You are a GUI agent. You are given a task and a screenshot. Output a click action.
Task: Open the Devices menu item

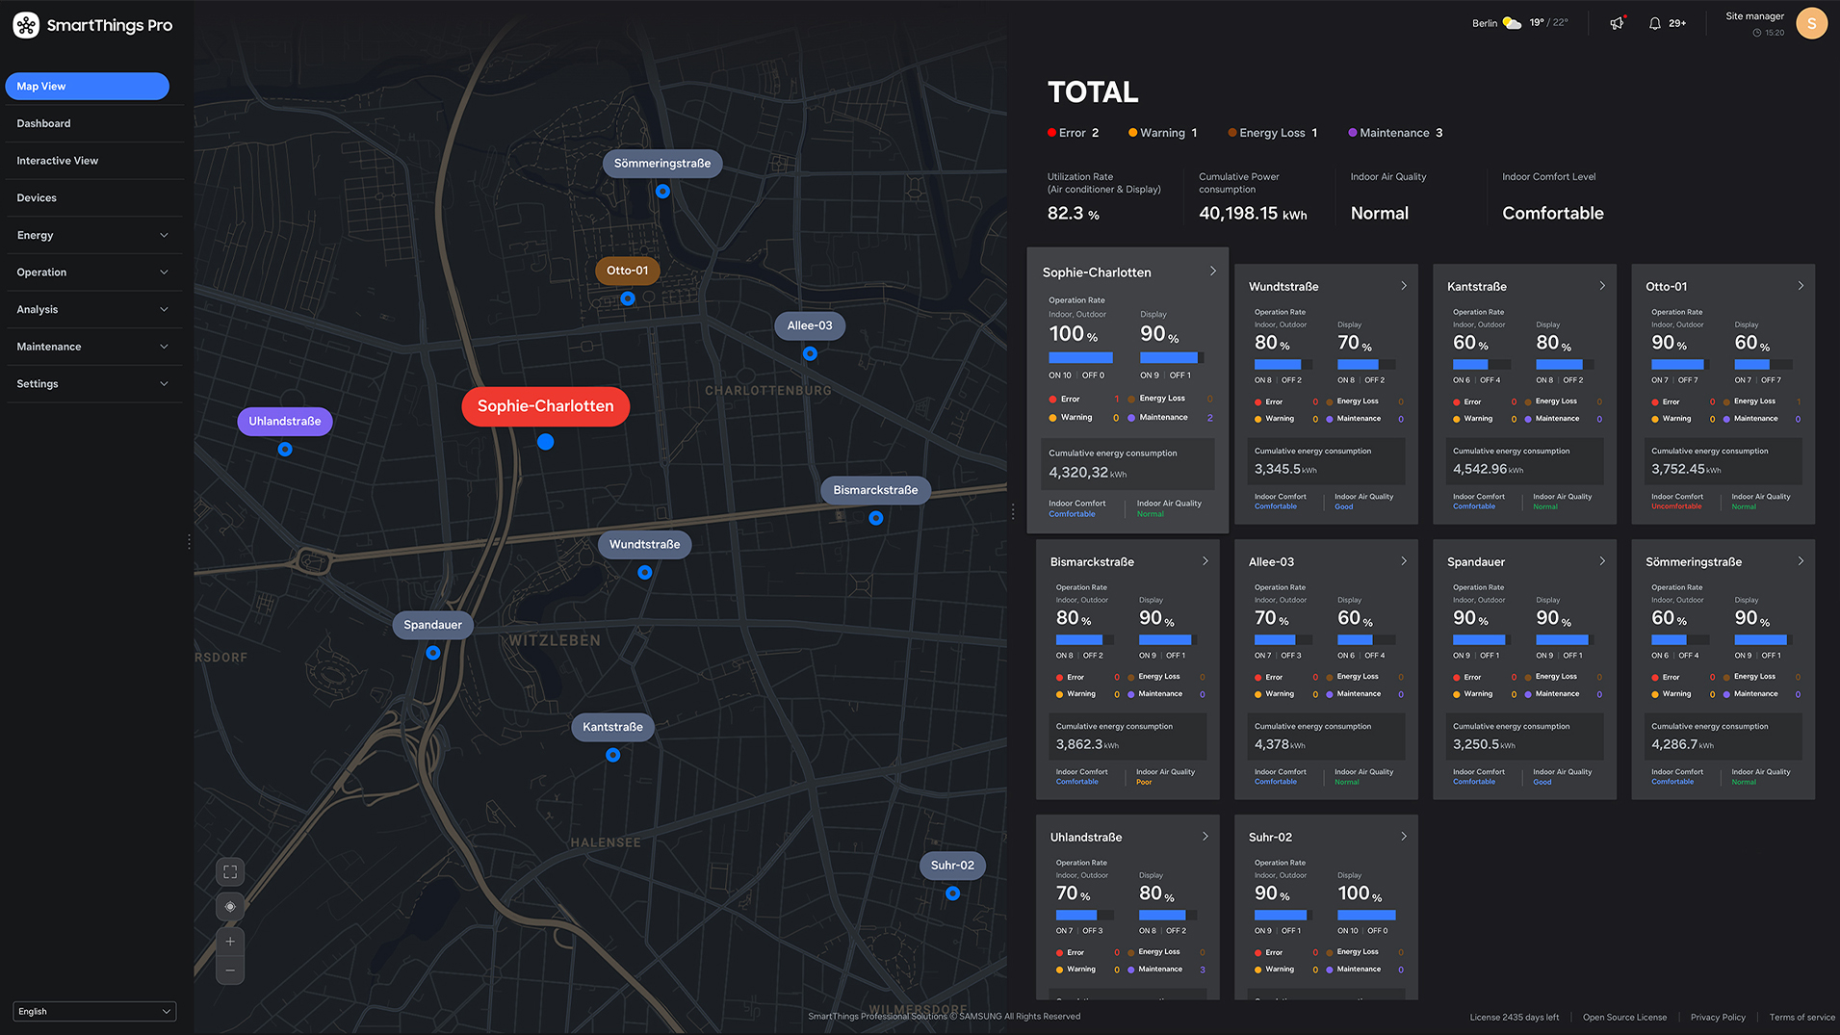coord(37,198)
